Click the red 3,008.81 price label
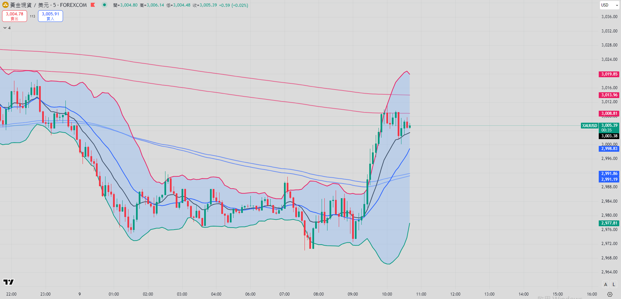The width and height of the screenshot is (621, 299). click(x=609, y=113)
